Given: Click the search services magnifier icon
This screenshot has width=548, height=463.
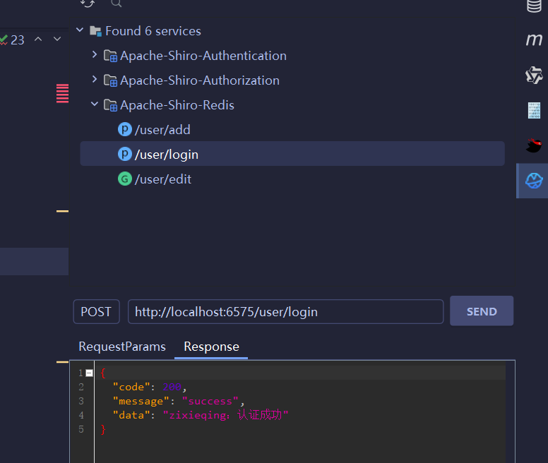Looking at the screenshot, I should pos(116,3).
